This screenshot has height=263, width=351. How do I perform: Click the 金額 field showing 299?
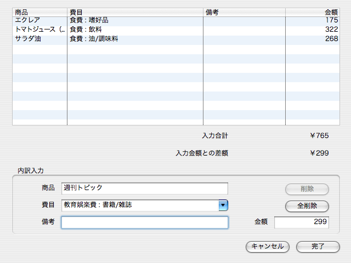coord(301,222)
